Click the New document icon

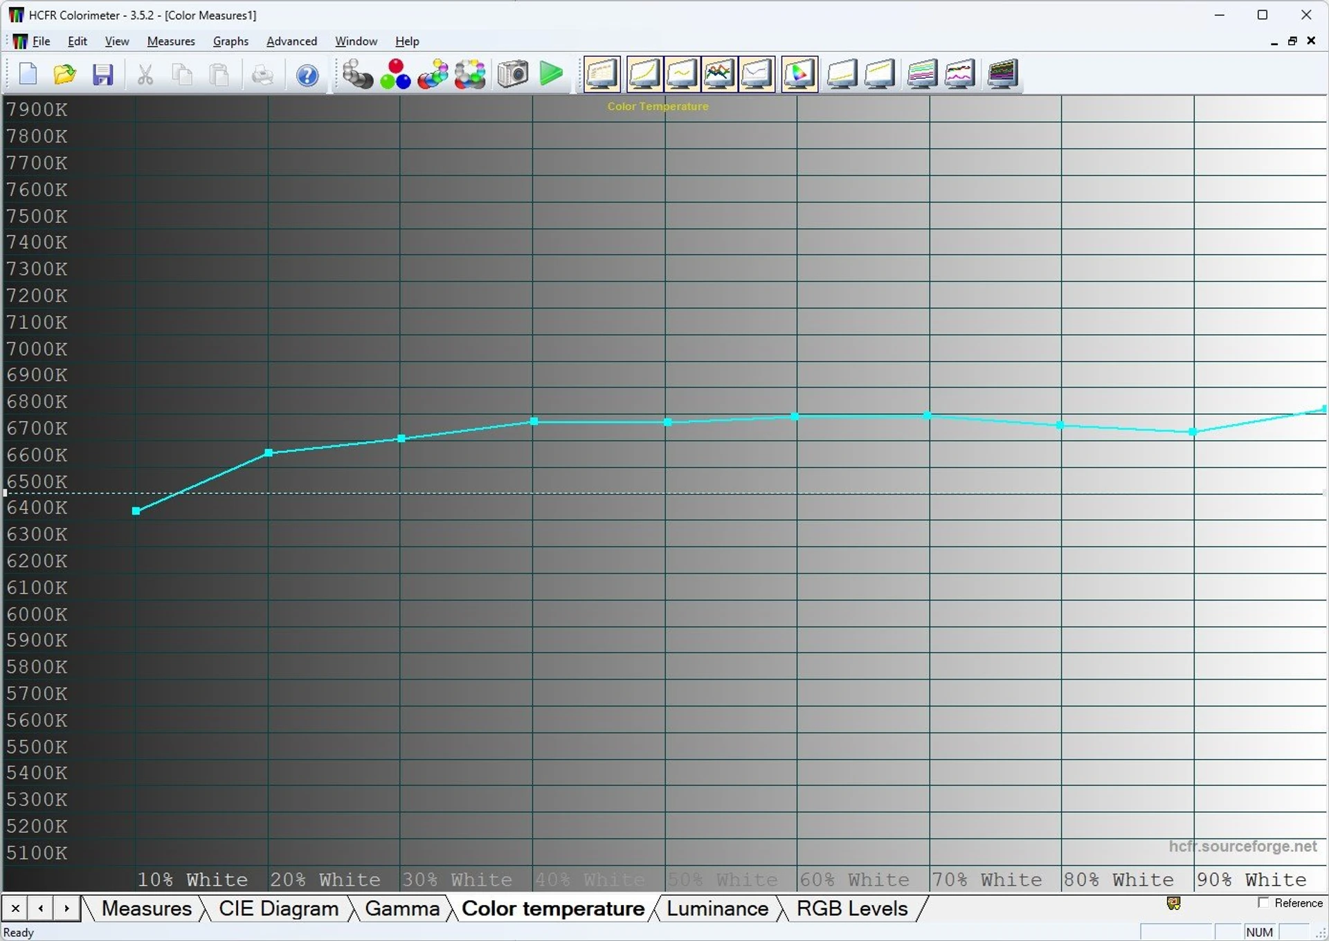point(28,74)
